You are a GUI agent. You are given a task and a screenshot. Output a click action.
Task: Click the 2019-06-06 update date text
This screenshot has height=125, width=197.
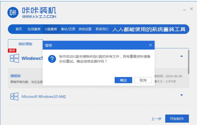pyautogui.click(x=174, y=76)
